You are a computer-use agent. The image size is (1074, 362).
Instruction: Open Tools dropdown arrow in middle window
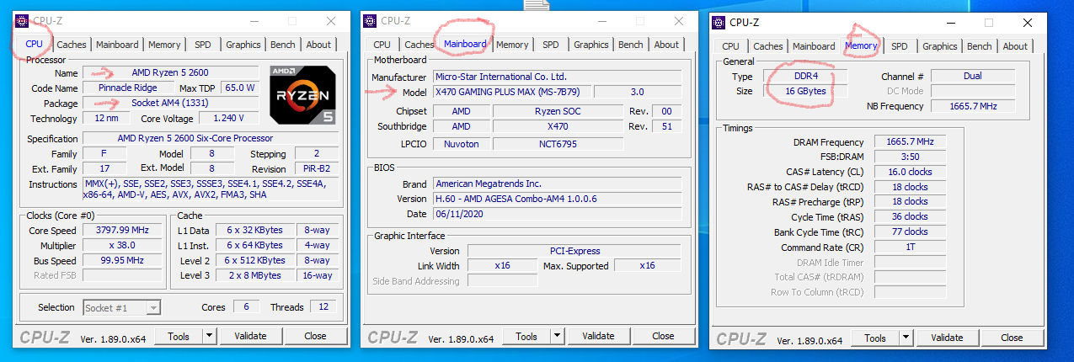[x=557, y=337]
